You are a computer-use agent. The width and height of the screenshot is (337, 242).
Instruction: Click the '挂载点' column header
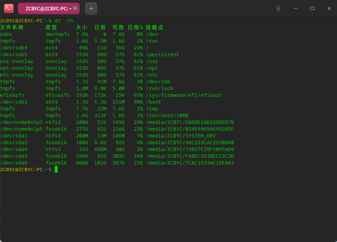point(155,27)
